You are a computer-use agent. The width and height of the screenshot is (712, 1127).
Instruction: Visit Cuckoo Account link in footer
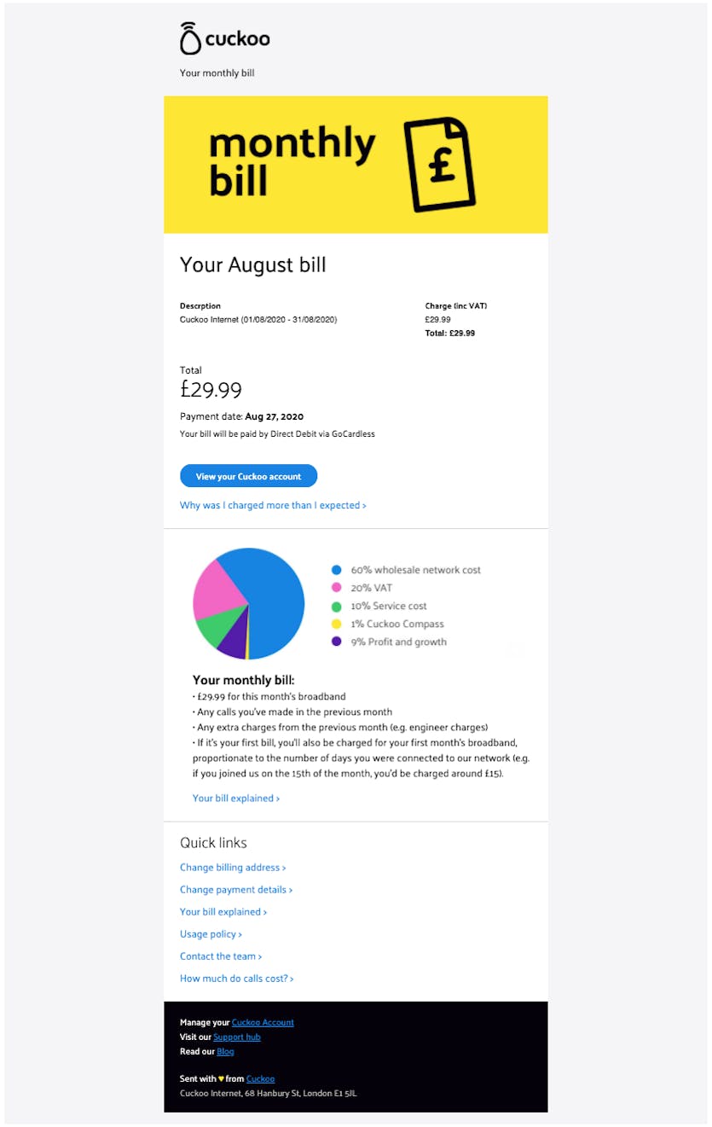[263, 1023]
